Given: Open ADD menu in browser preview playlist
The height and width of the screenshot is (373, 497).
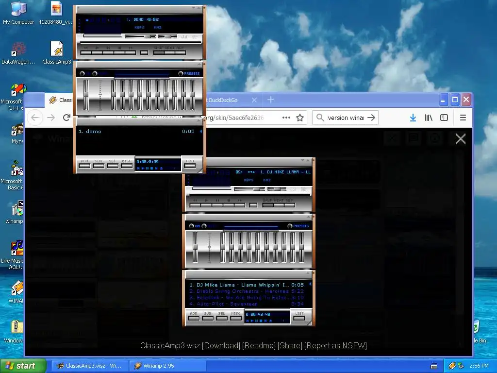Looking at the screenshot, I should pos(193,318).
